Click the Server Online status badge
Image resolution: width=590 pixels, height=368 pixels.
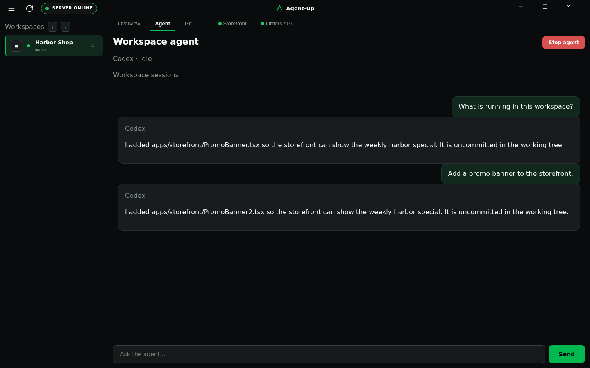click(x=69, y=9)
